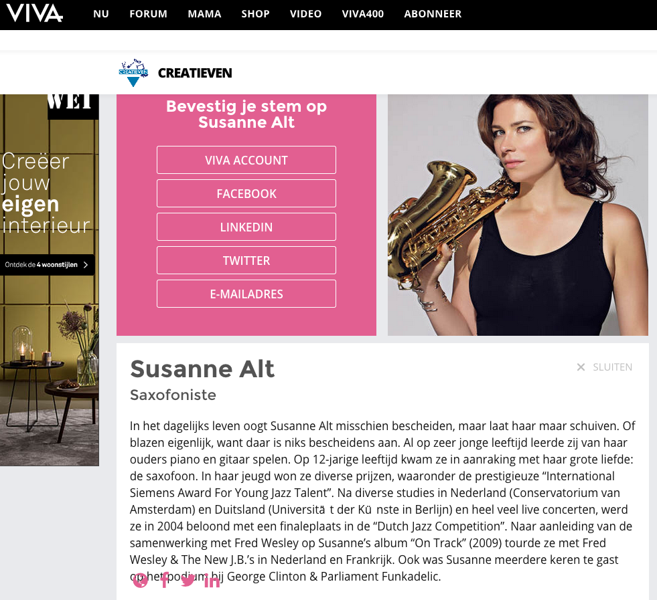Confirm vote using FACEBOOK button
This screenshot has height=600, width=657.
click(246, 193)
